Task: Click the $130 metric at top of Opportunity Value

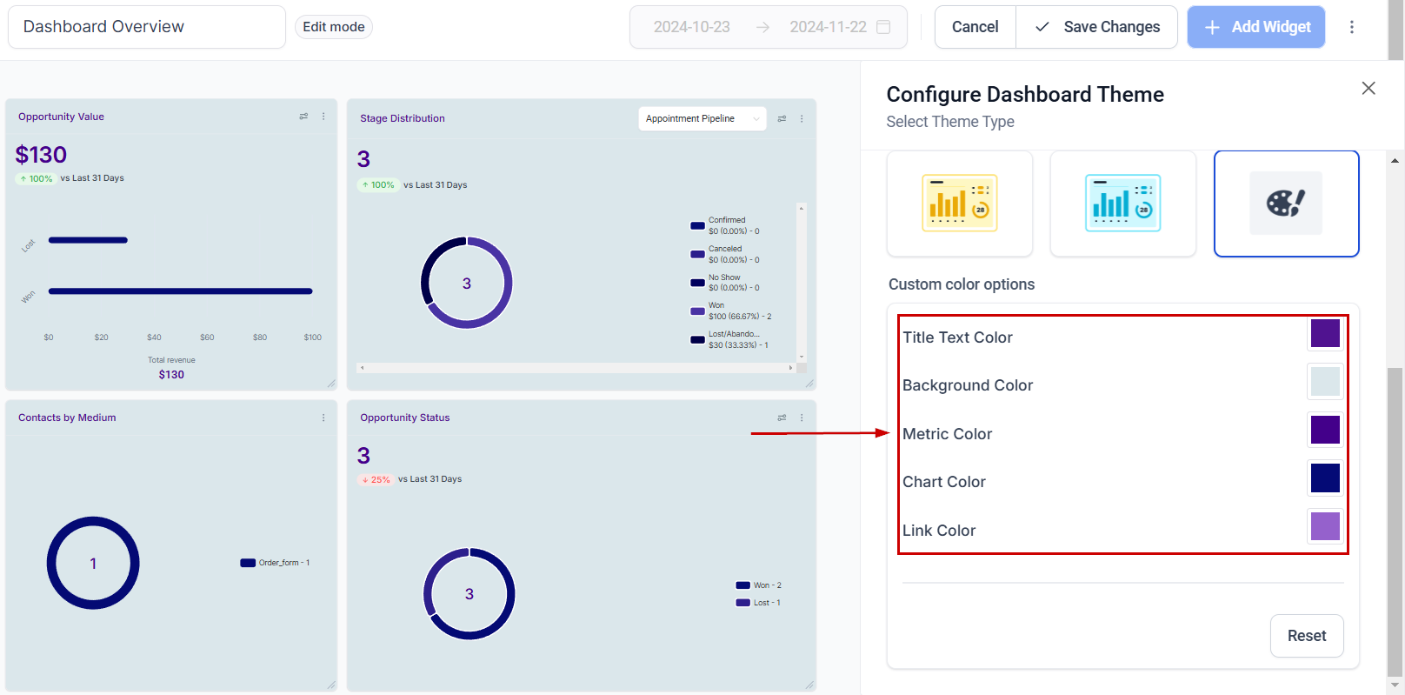Action: coord(41,155)
